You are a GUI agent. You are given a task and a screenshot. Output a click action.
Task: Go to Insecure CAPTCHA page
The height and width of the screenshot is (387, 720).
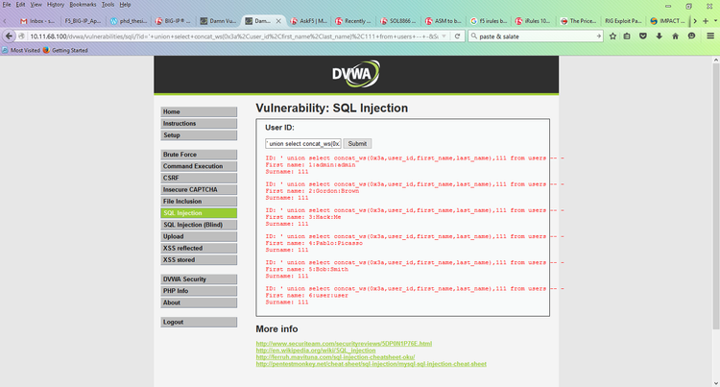pos(199,189)
